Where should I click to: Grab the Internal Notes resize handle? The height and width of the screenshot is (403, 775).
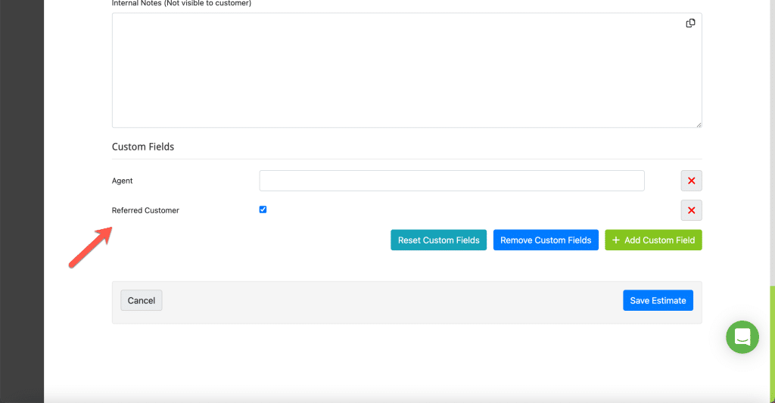coord(699,125)
